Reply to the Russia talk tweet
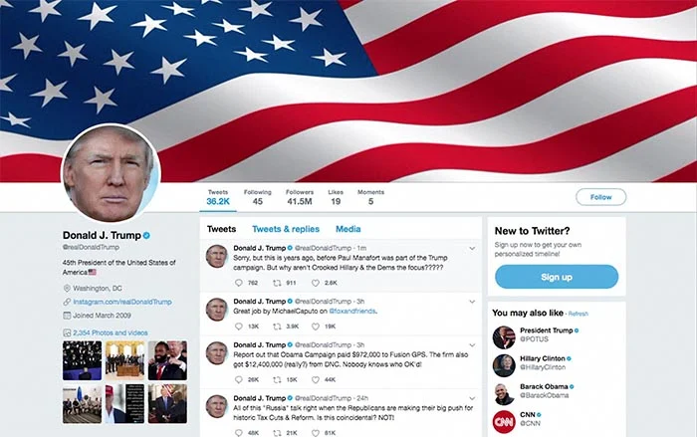This screenshot has width=697, height=437. tap(239, 433)
